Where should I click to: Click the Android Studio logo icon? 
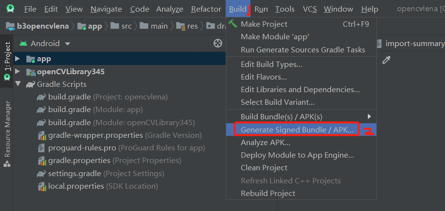click(11, 9)
